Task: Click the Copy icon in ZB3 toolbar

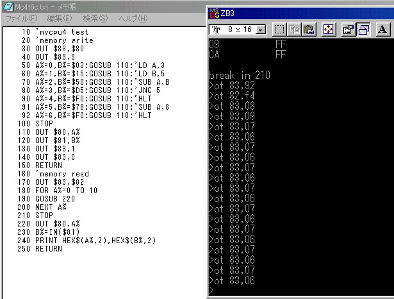Action: click(294, 30)
